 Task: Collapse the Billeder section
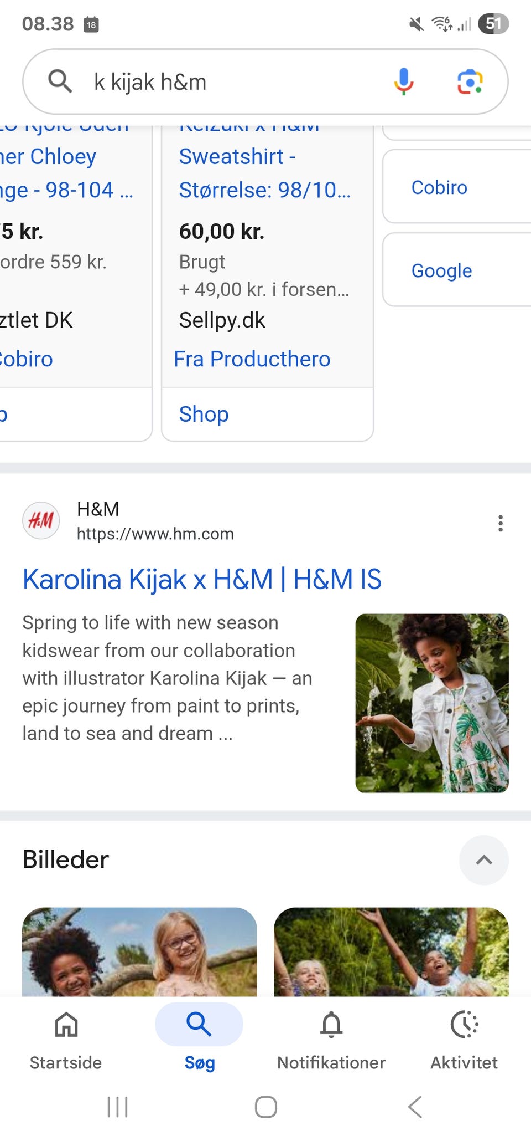pos(483,859)
